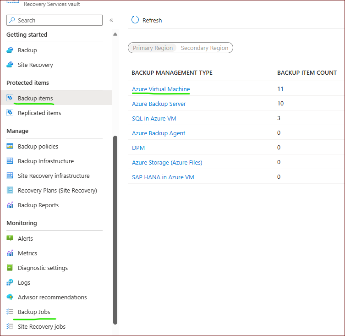The height and width of the screenshot is (336, 345).
Task: Click the Backup cloud icon
Action: pyautogui.click(x=10, y=50)
